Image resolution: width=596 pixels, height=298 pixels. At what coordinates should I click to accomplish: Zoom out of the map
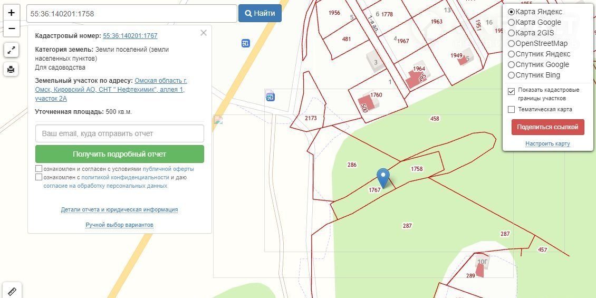click(11, 28)
